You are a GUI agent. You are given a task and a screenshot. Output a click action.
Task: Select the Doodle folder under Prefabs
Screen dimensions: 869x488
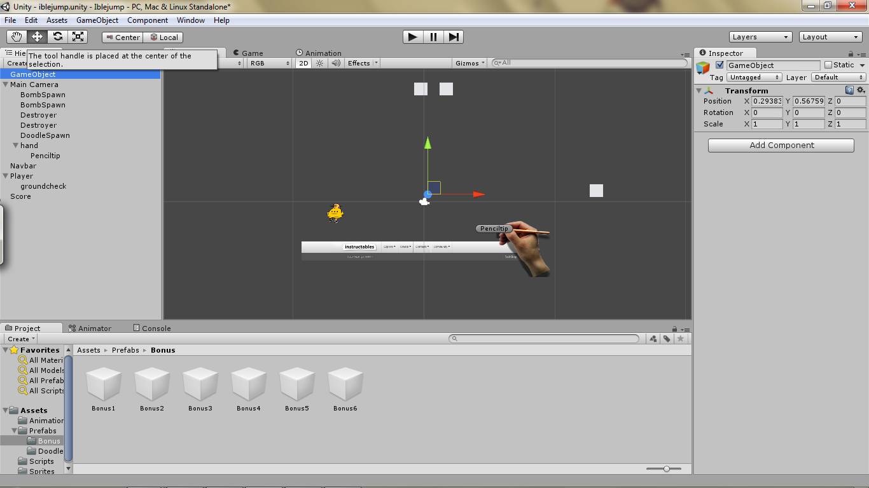point(46,451)
